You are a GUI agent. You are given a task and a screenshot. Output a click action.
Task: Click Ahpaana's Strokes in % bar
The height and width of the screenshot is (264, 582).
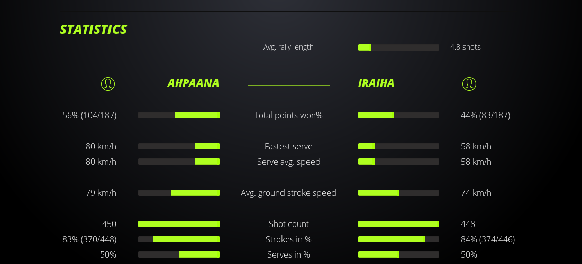tap(179, 239)
